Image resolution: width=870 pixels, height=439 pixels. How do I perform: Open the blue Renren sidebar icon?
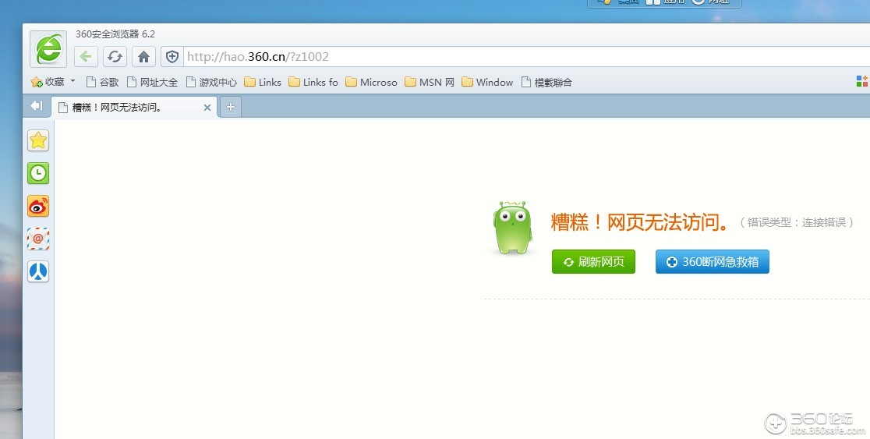click(38, 271)
